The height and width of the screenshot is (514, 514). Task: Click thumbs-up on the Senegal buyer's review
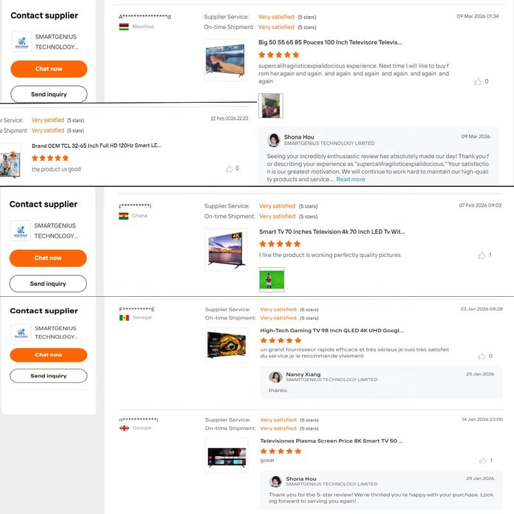click(481, 356)
